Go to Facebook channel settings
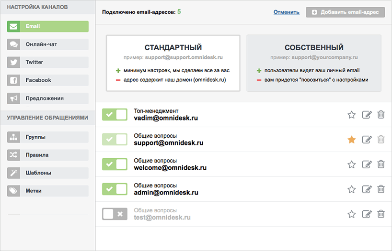Image resolution: width=392 pixels, height=251 pixels. [x=48, y=80]
